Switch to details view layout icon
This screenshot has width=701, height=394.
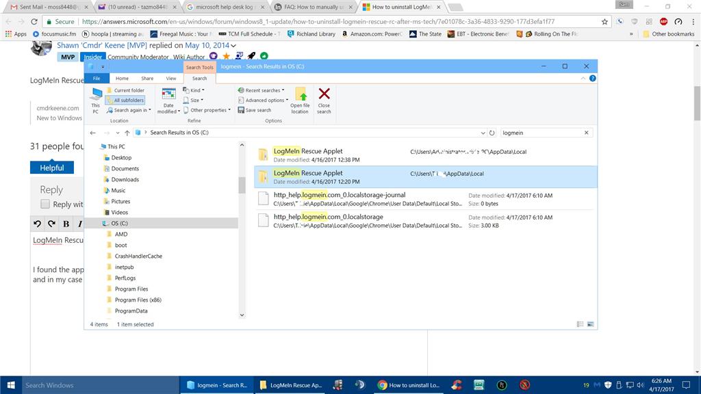tap(581, 324)
